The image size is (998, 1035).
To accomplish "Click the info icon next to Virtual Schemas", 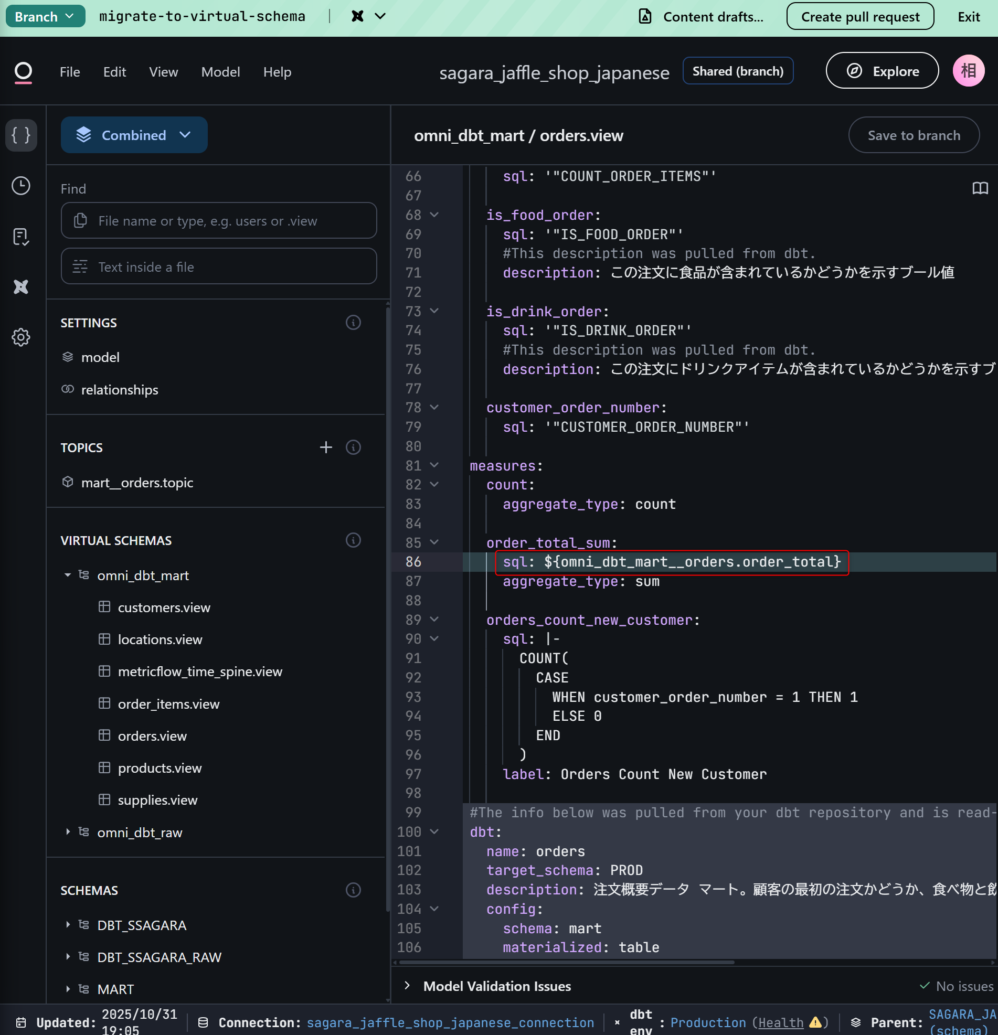I will coord(353,540).
